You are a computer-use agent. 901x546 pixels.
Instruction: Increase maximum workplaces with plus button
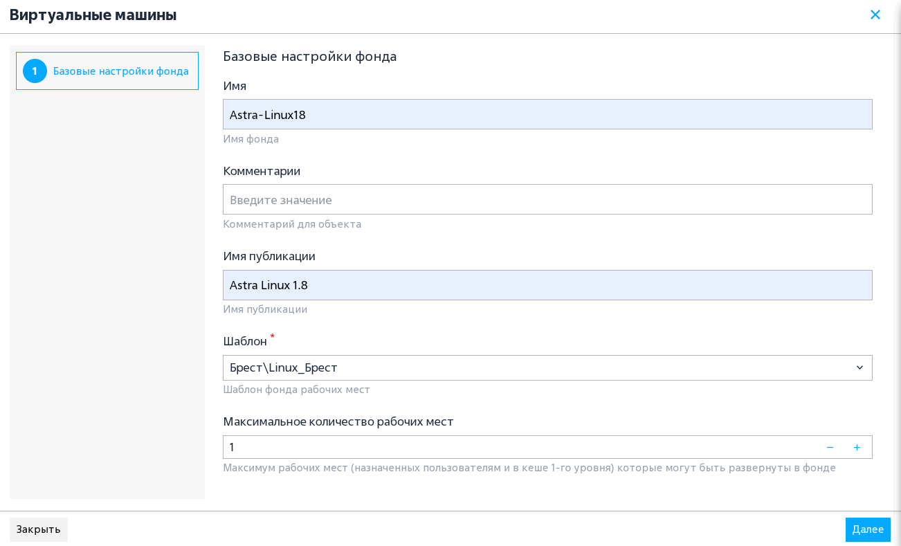pos(857,447)
